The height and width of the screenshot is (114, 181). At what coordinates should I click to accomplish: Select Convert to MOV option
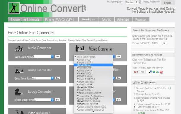pyautogui.click(x=93, y=73)
